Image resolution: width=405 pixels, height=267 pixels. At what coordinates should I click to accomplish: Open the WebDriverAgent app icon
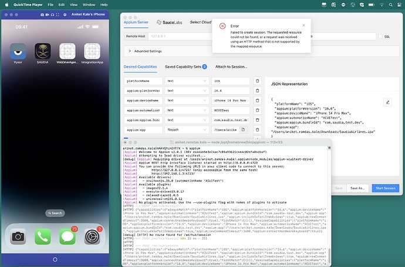click(x=67, y=51)
